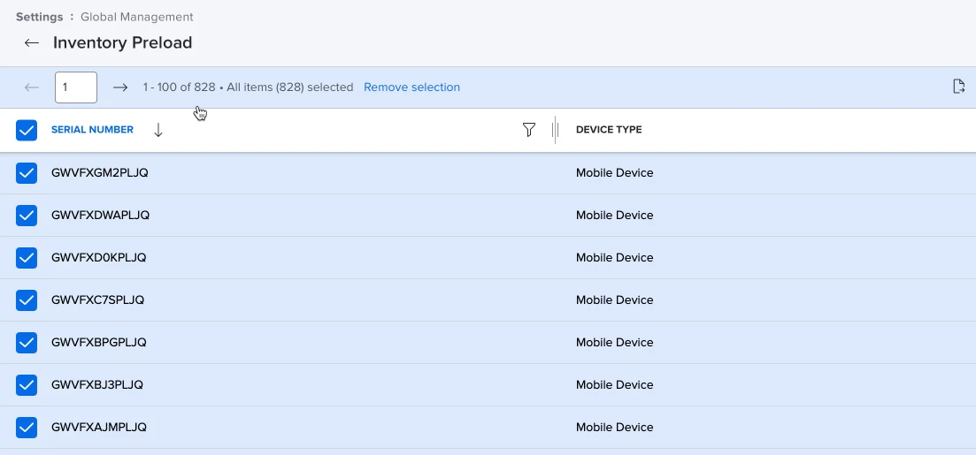This screenshot has height=455, width=976.
Task: Click the page number input field
Action: click(76, 87)
